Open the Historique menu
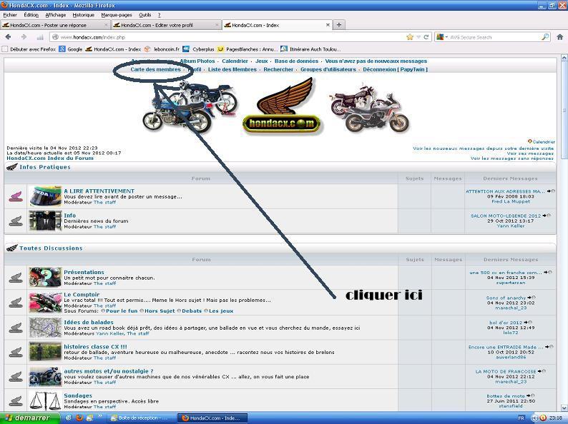The width and height of the screenshot is (568, 424). point(83,15)
